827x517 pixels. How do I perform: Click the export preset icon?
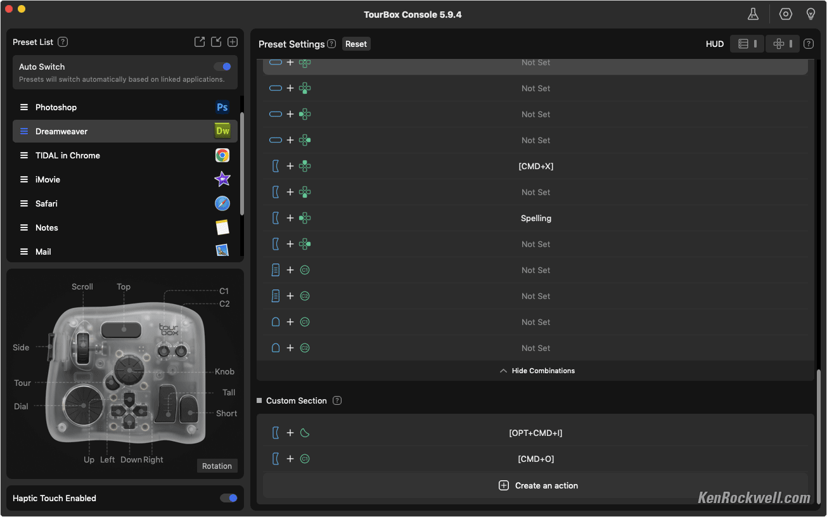(x=200, y=42)
